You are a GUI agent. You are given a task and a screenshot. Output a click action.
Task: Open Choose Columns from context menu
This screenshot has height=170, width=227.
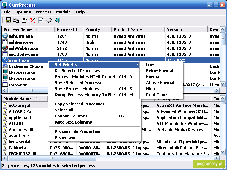(x=94, y=116)
